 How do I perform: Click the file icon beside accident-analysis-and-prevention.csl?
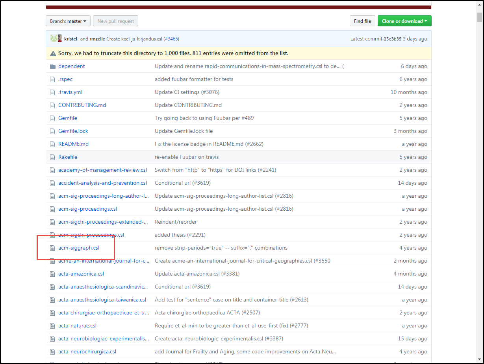pyautogui.click(x=52, y=183)
